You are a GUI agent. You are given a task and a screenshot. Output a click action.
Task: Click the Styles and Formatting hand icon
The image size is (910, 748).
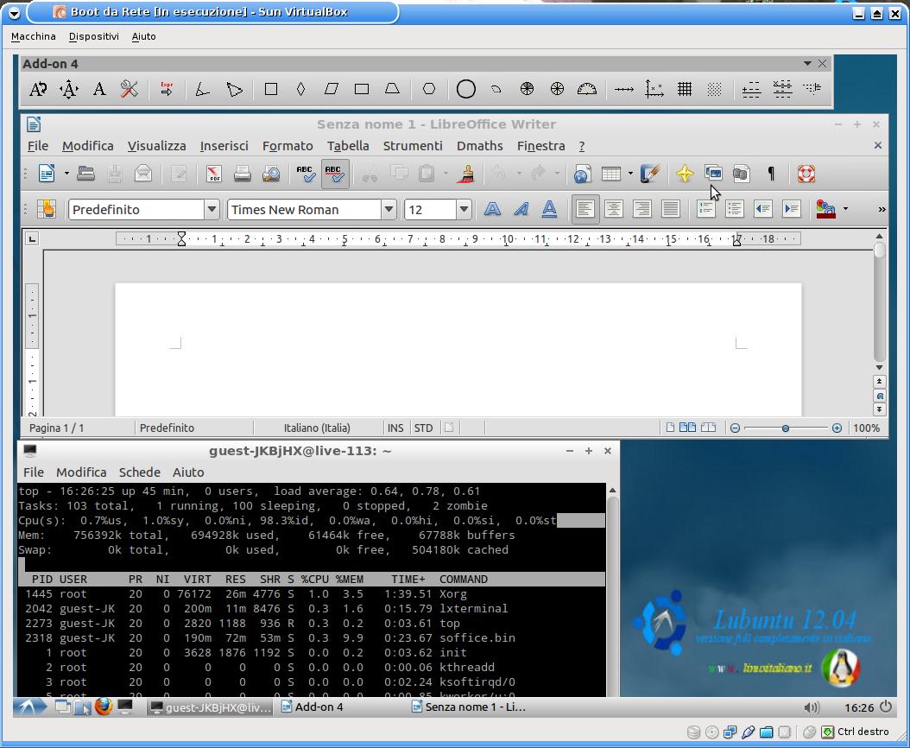(x=46, y=209)
